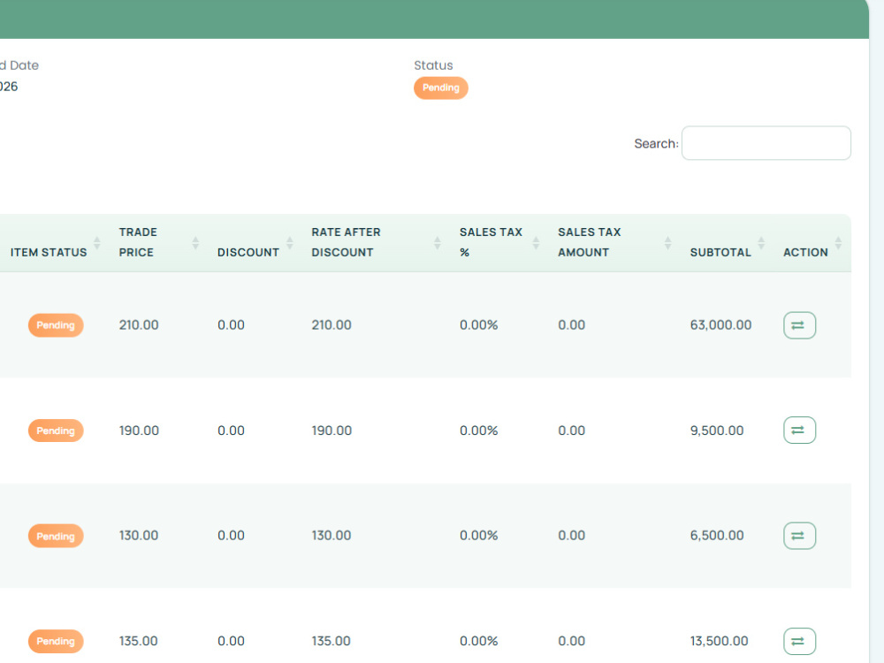
Task: Click the swap action icon in the 13,500.00 row
Action: [x=799, y=641]
